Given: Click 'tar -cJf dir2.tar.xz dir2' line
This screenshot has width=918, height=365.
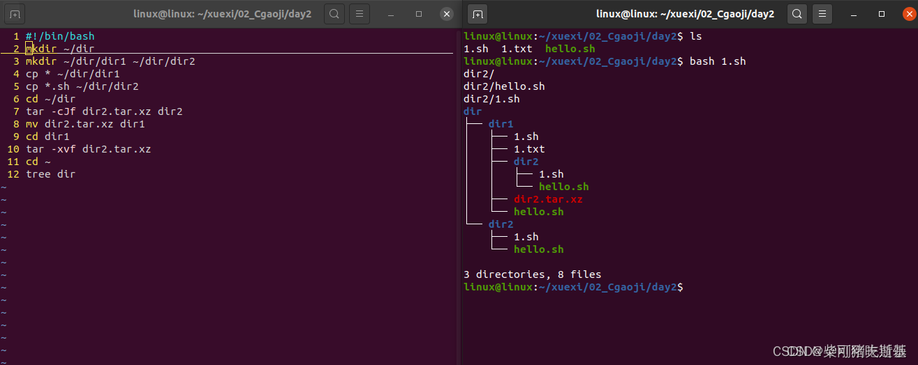Looking at the screenshot, I should [x=104, y=111].
